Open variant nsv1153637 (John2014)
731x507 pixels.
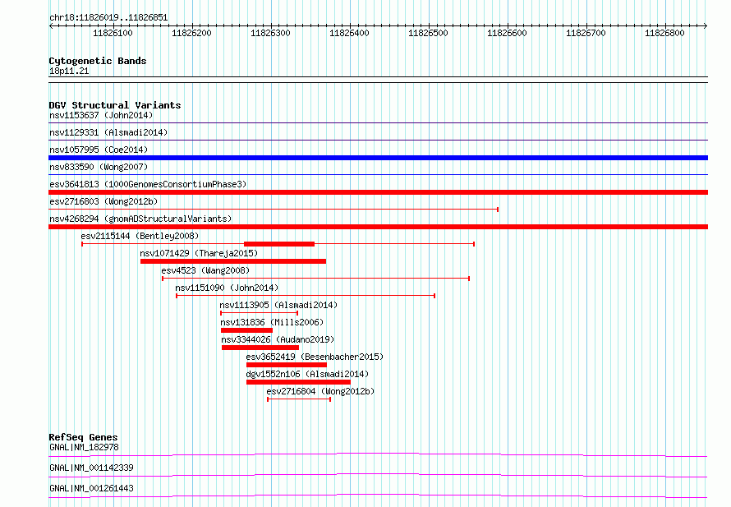click(x=101, y=115)
